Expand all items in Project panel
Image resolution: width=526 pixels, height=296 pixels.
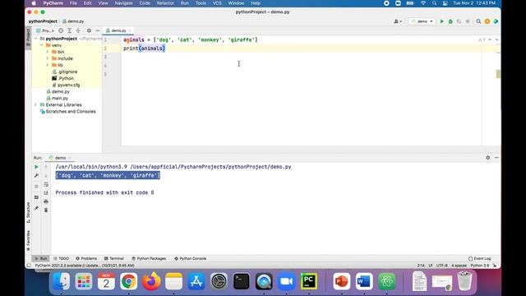click(x=69, y=30)
